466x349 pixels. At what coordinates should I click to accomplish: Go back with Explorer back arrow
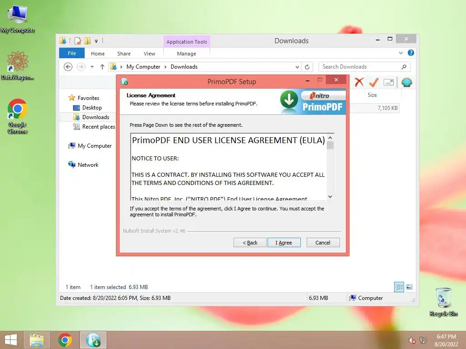point(68,67)
